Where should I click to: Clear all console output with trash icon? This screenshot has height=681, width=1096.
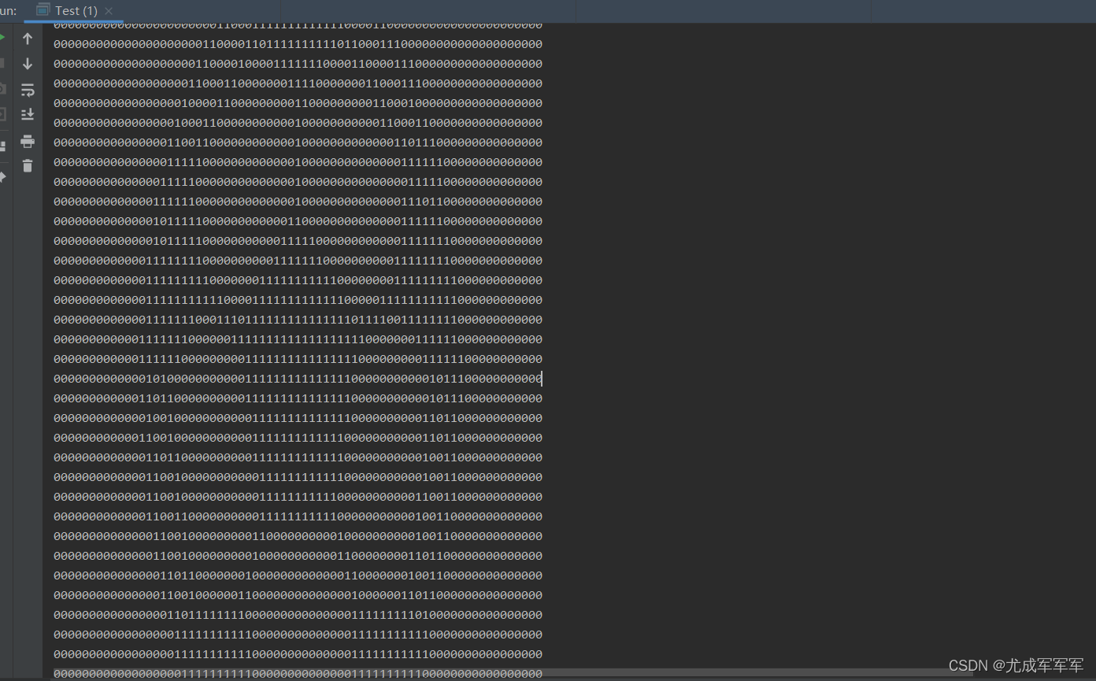(x=28, y=165)
